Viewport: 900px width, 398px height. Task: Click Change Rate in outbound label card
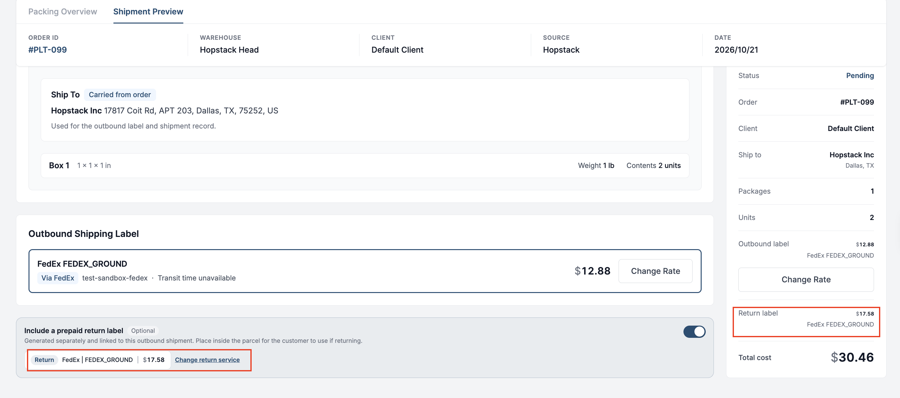point(655,271)
